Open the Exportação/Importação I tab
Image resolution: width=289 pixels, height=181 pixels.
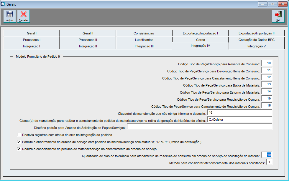(x=200, y=33)
